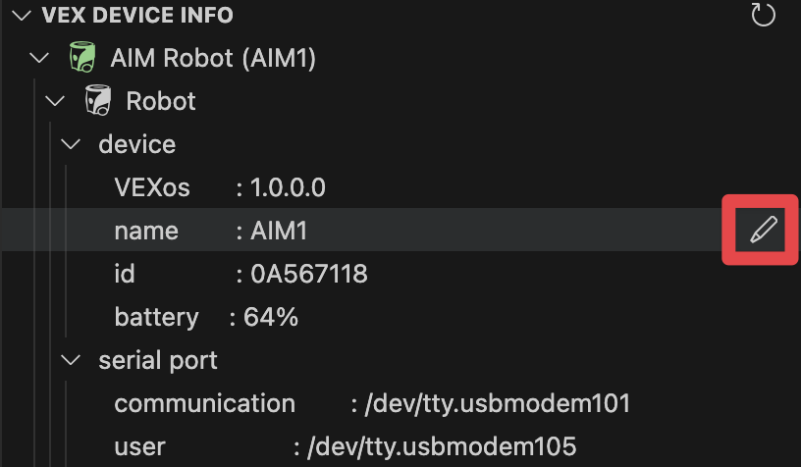Click the white Robot device icon
Image resolution: width=801 pixels, height=467 pixels.
pyautogui.click(x=97, y=101)
